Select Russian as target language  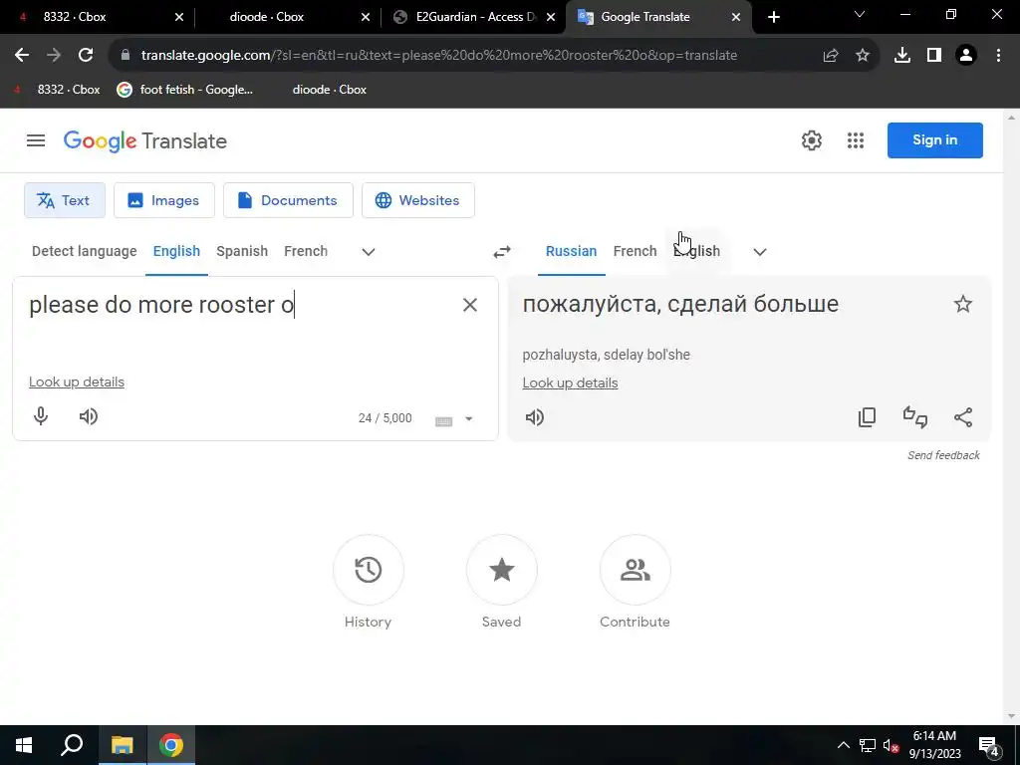[571, 251]
